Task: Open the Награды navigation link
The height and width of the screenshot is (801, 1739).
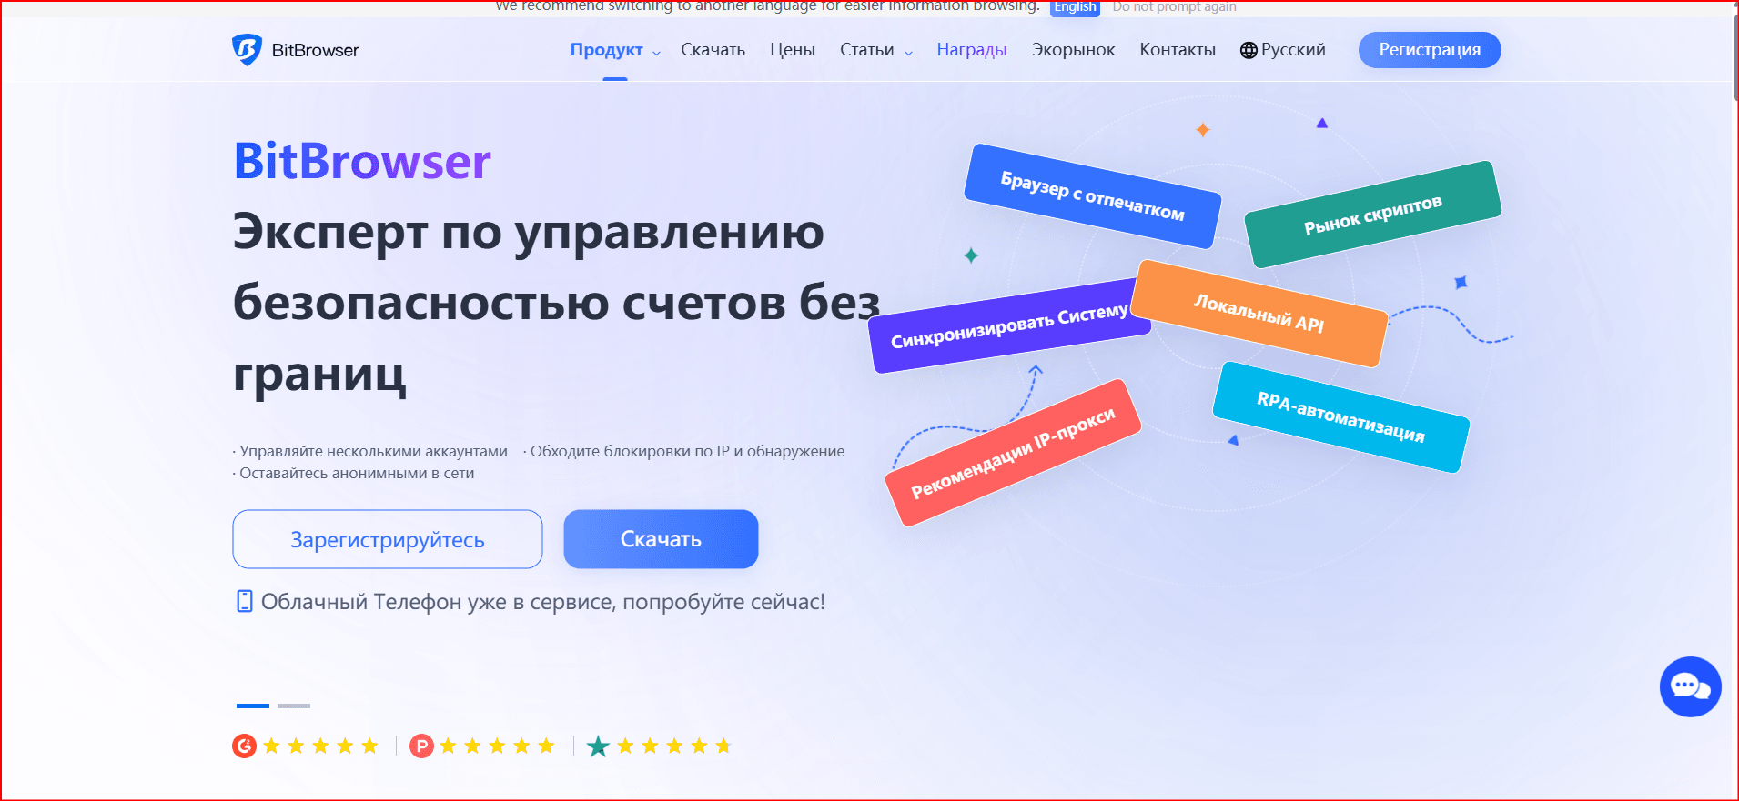Action: pyautogui.click(x=971, y=50)
